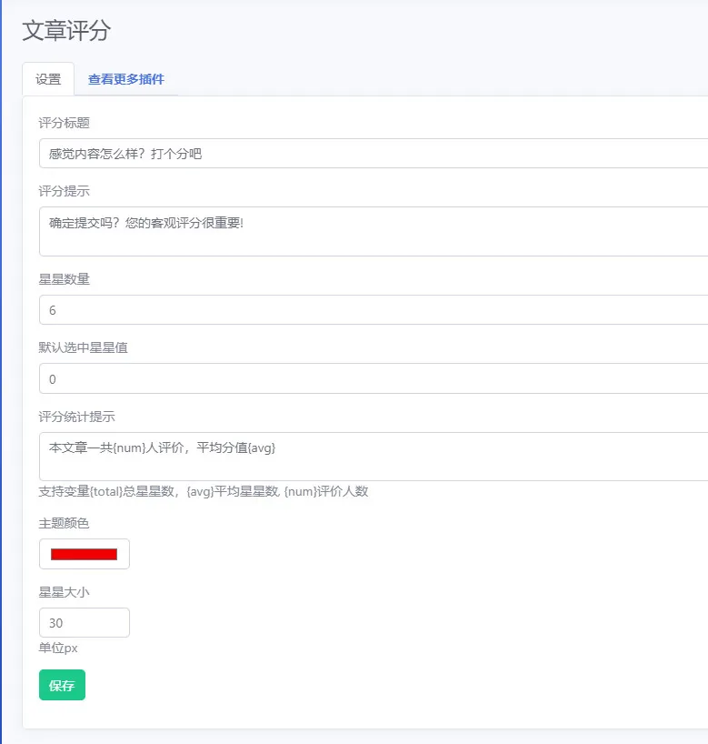Focus the 评分统计提示 textarea with {num} text
The height and width of the screenshot is (744, 708).
(x=374, y=457)
